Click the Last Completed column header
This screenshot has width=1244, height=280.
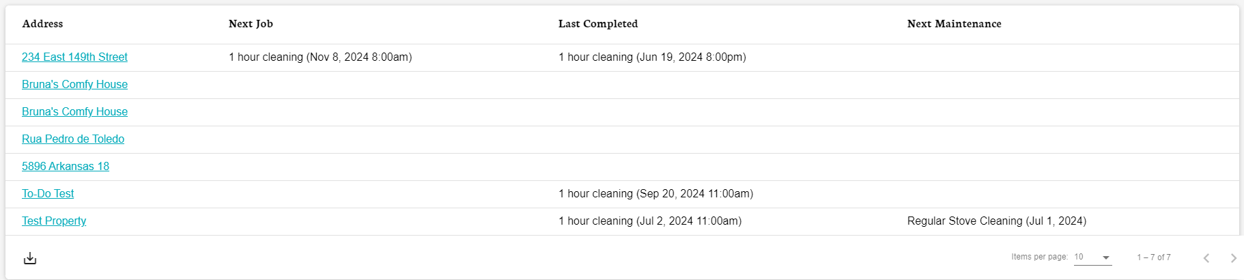pyautogui.click(x=598, y=24)
